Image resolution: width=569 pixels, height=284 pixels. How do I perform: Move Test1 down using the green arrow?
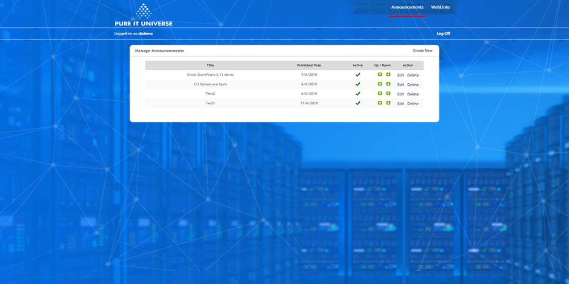388,103
